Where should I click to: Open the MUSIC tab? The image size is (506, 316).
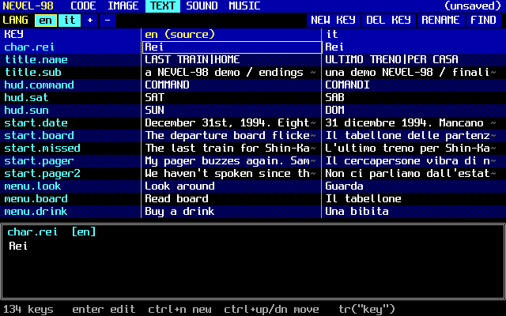[x=244, y=6]
